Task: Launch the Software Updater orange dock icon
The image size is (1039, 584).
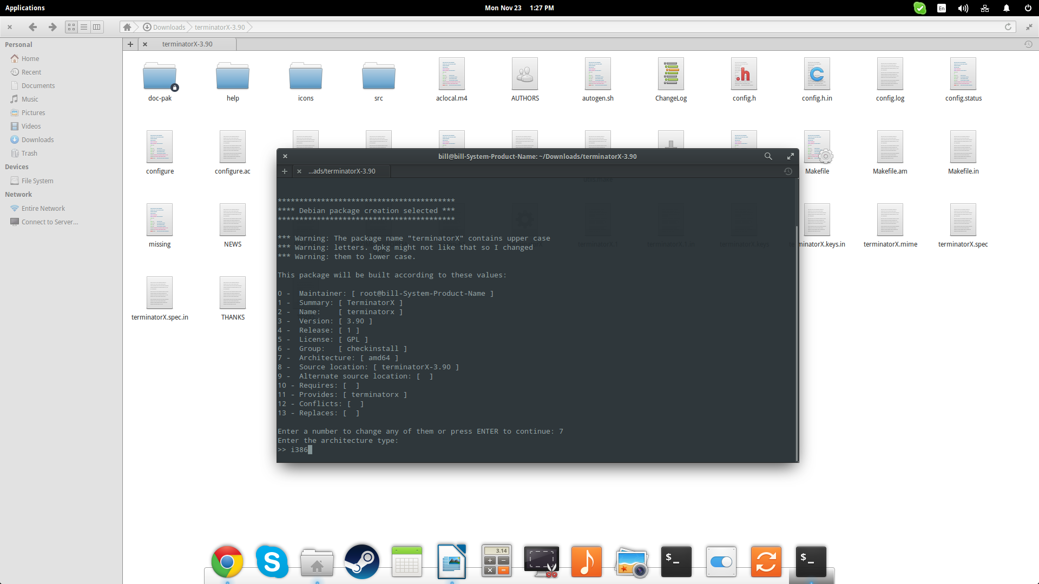Action: [x=766, y=562]
